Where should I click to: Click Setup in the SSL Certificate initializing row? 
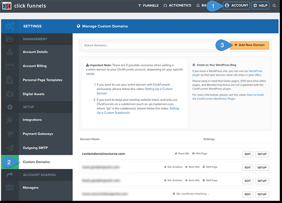262,194
